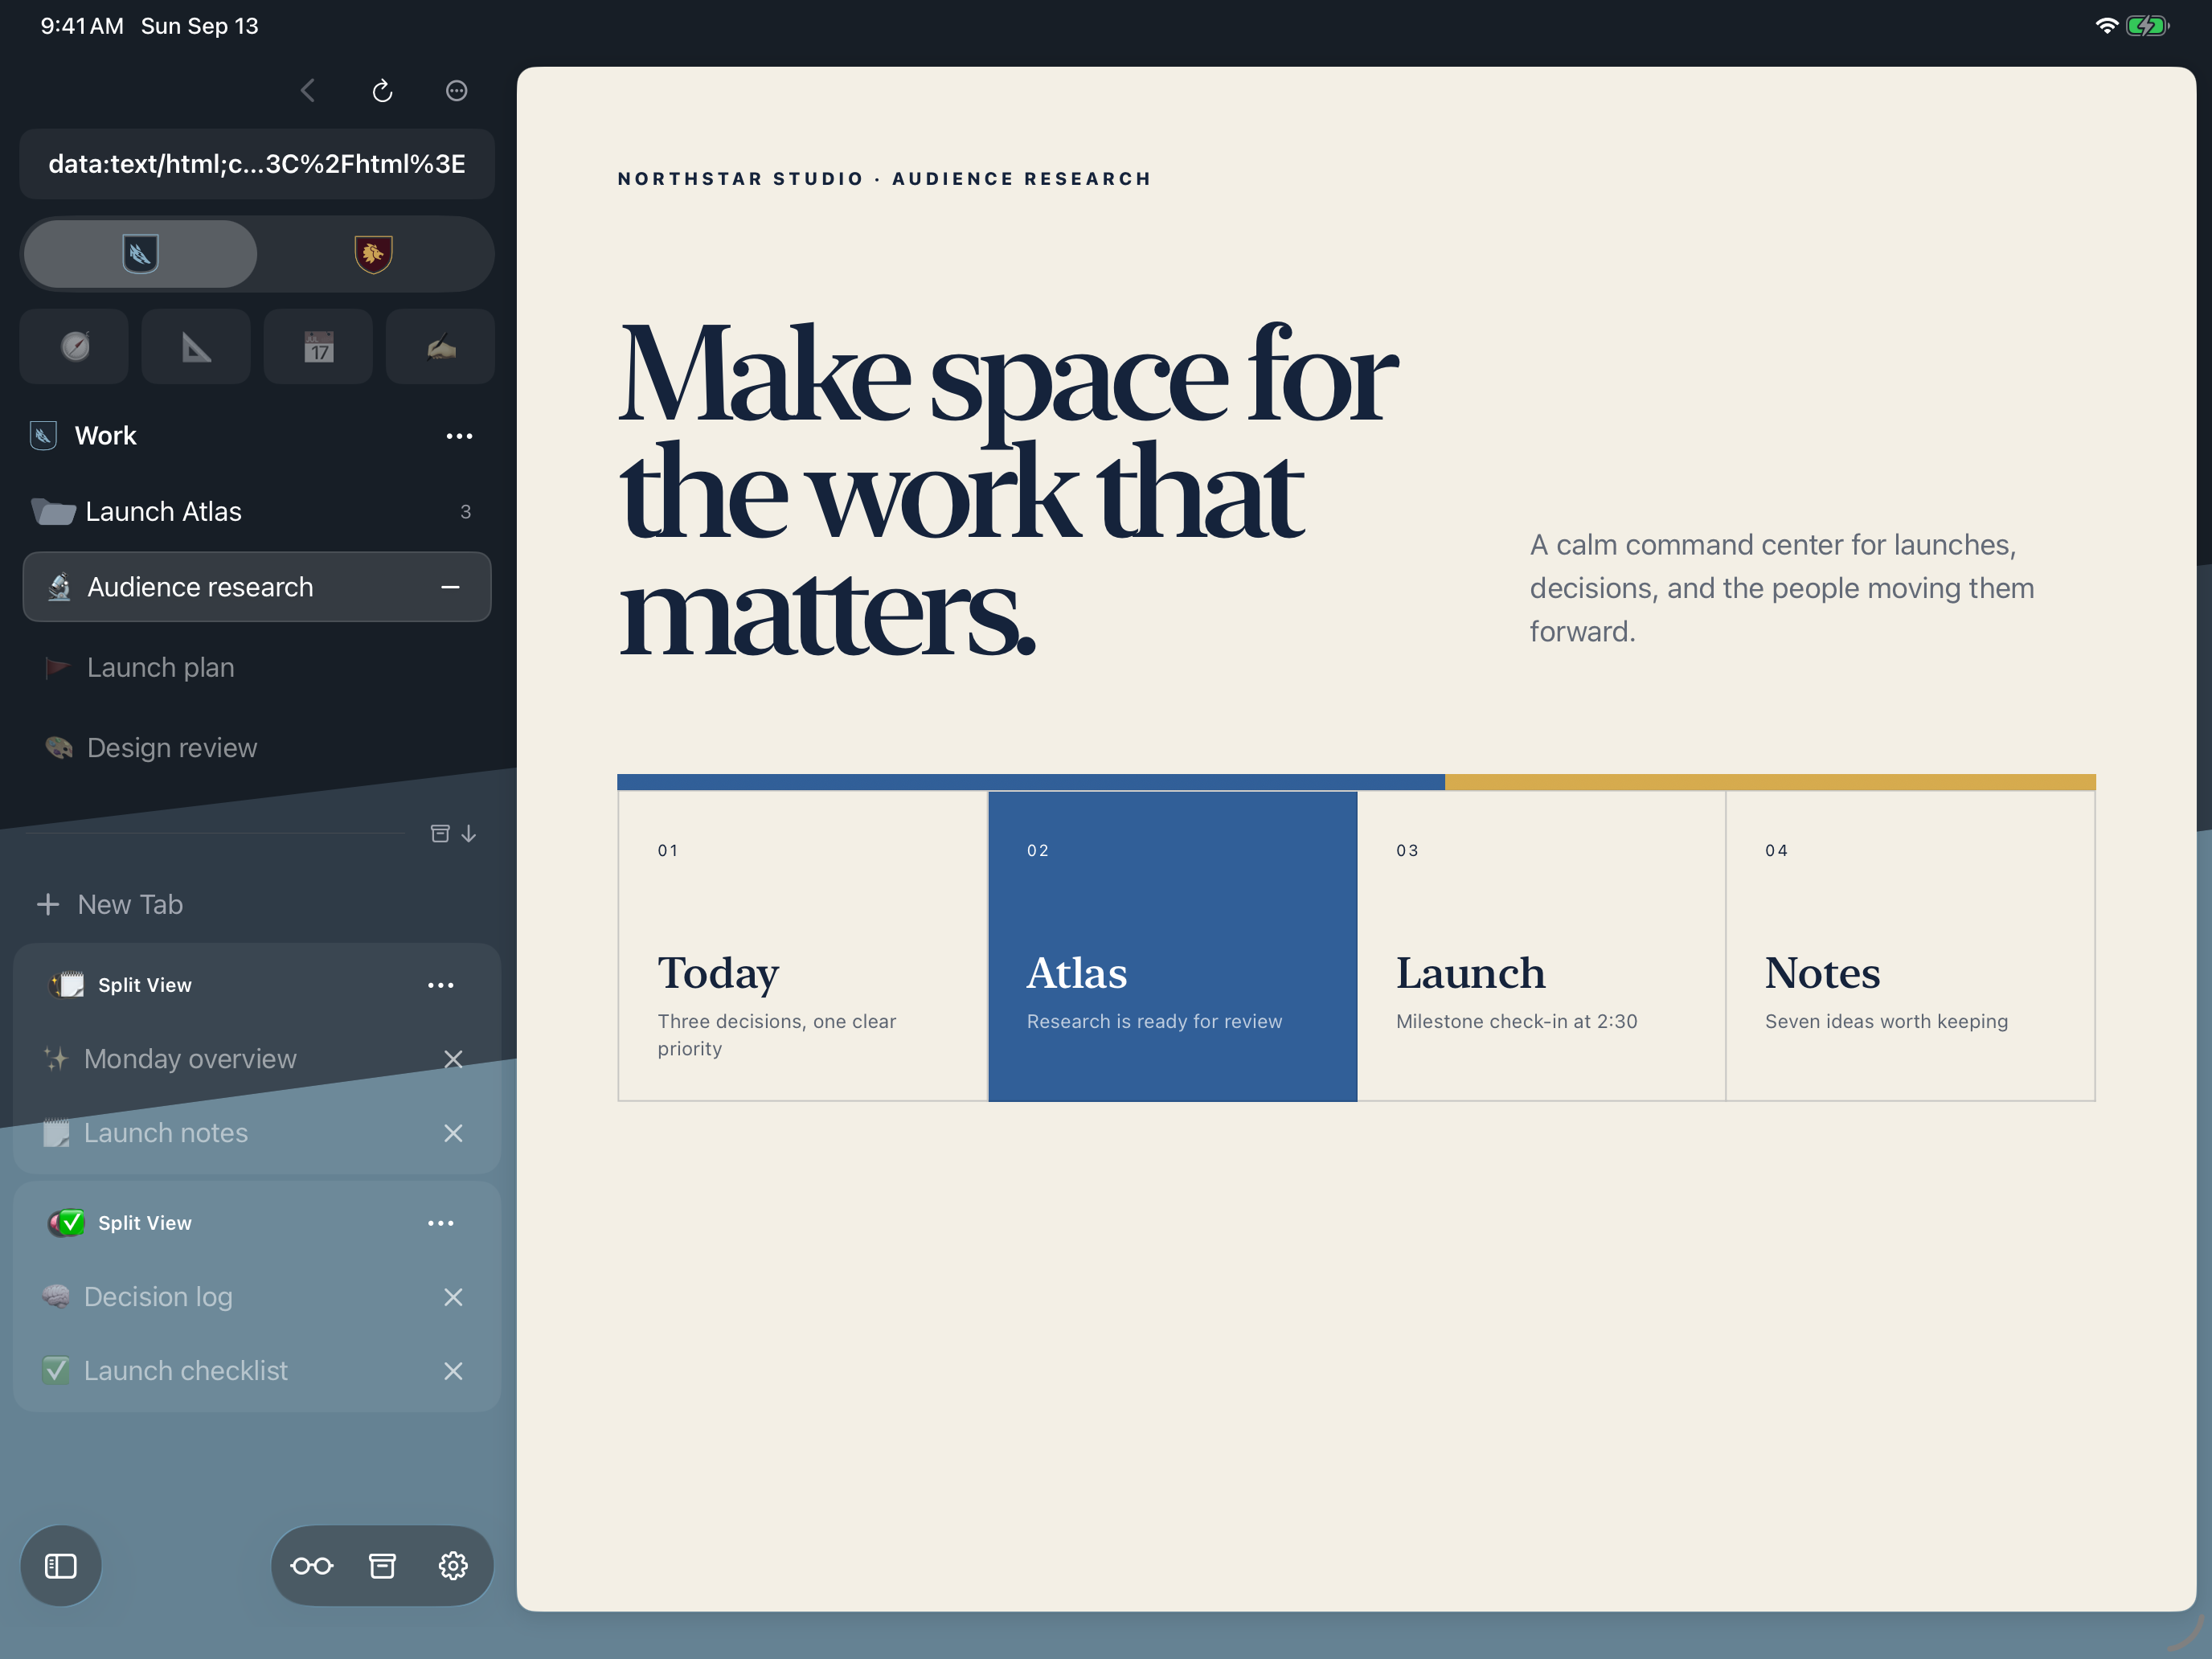Click the blue progress bar segment

tap(1031, 782)
